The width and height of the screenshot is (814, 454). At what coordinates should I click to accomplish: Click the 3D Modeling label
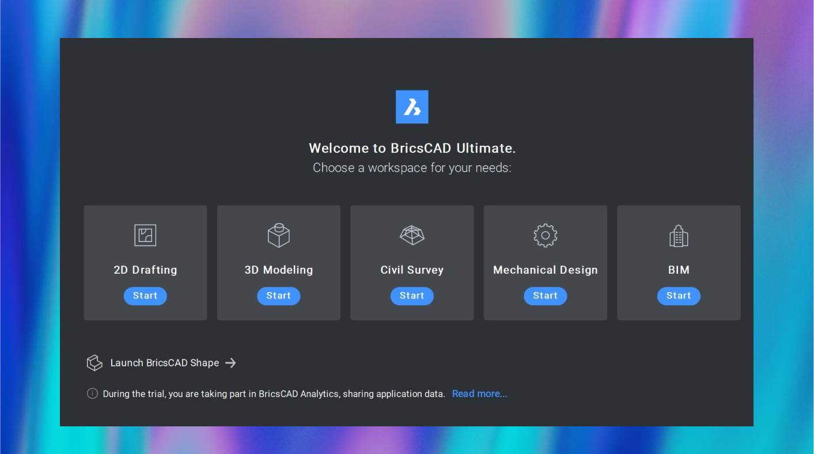point(279,270)
